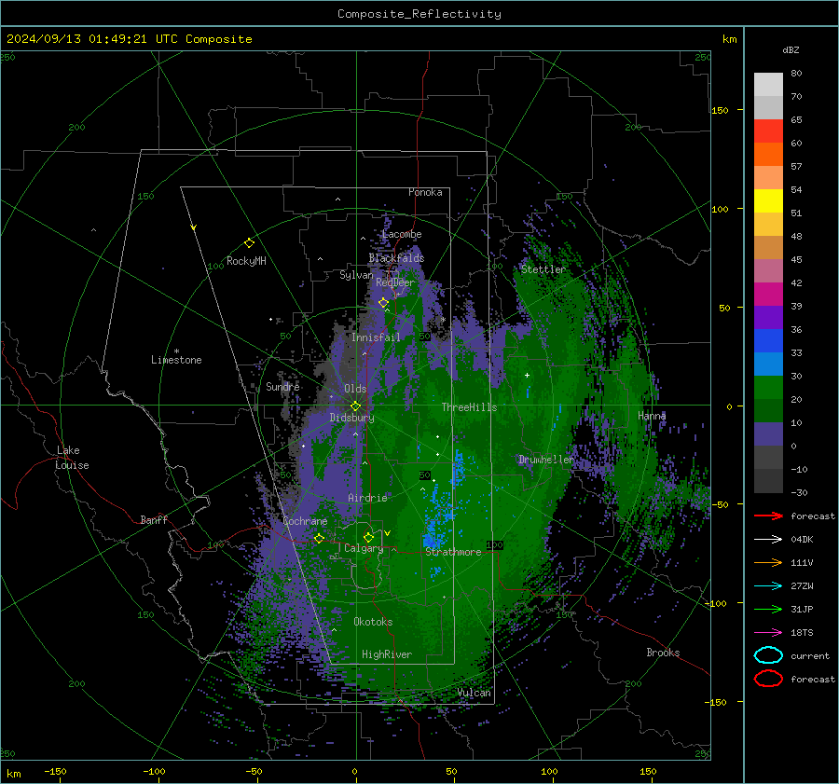Click the light gray 70-80 dBZ swatch
Viewport: 839px width, 784px height.
[768, 85]
